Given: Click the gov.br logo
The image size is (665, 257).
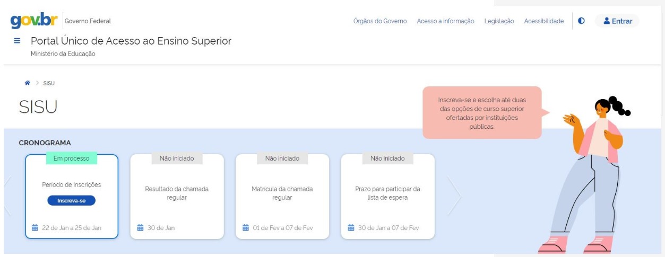Looking at the screenshot, I should click(34, 21).
